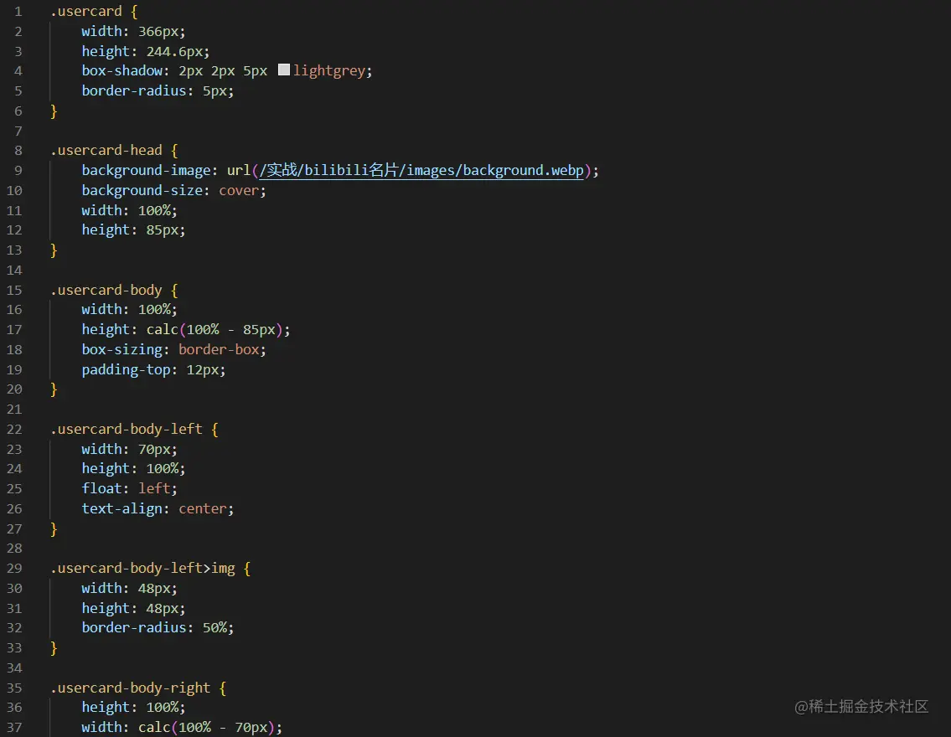951x737 pixels.
Task: Click the .usercard-body-left selector on line 22
Action: tap(127, 429)
